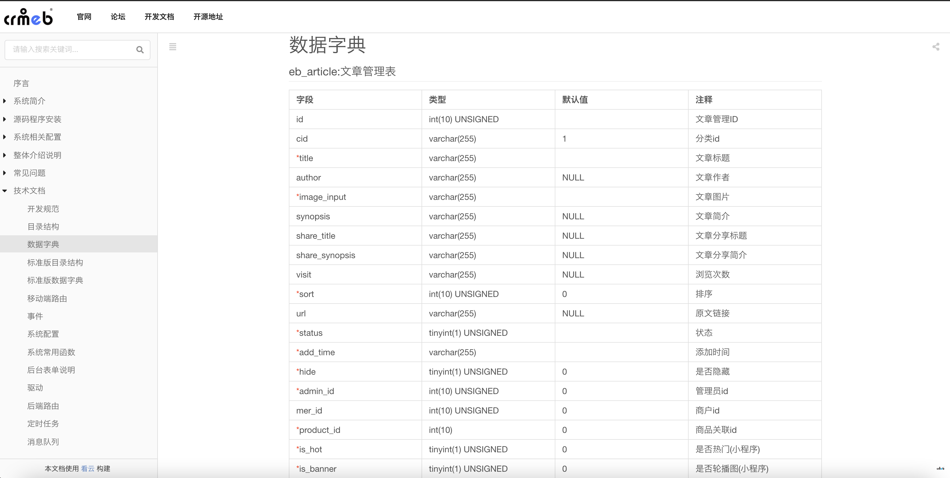Click the 是否隐藏 comment cell

point(755,371)
